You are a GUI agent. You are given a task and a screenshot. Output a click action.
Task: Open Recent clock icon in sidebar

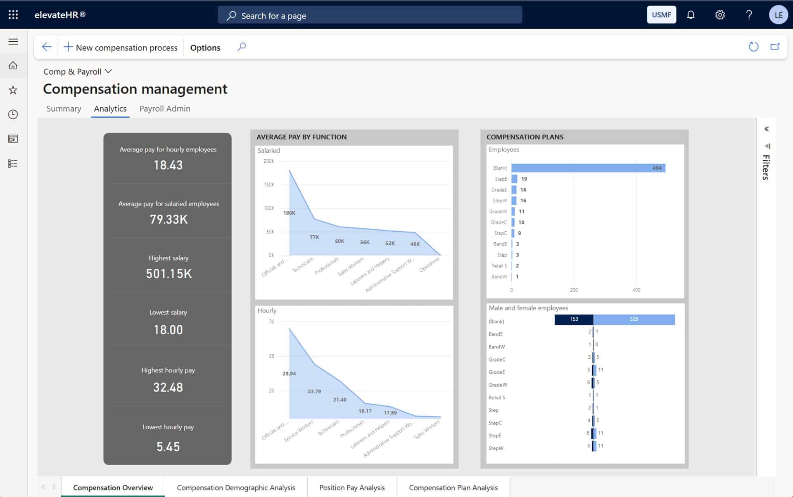tap(13, 114)
